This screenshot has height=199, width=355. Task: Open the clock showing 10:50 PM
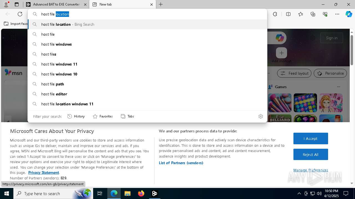[331, 193]
